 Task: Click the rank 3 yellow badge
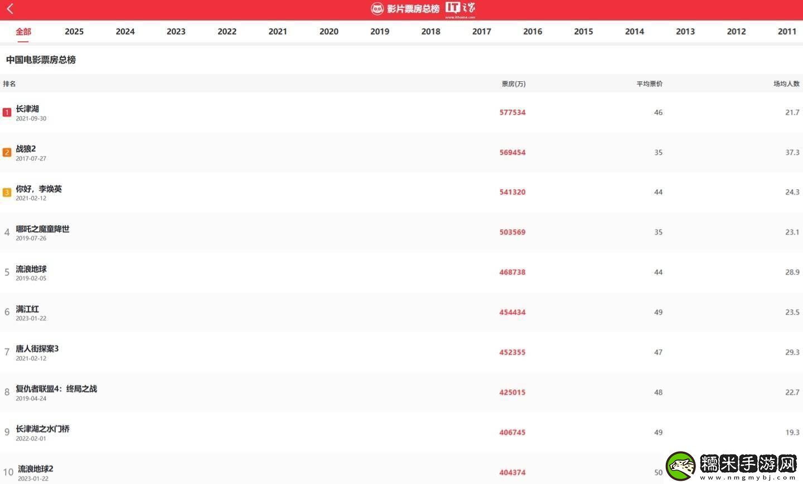click(x=7, y=193)
